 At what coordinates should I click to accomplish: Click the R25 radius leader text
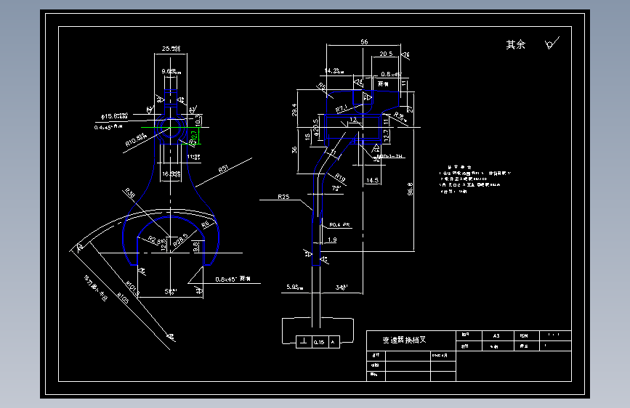[x=283, y=196]
